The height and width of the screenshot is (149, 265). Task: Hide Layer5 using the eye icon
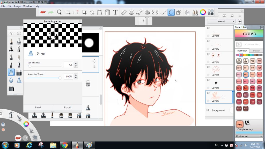(208, 80)
